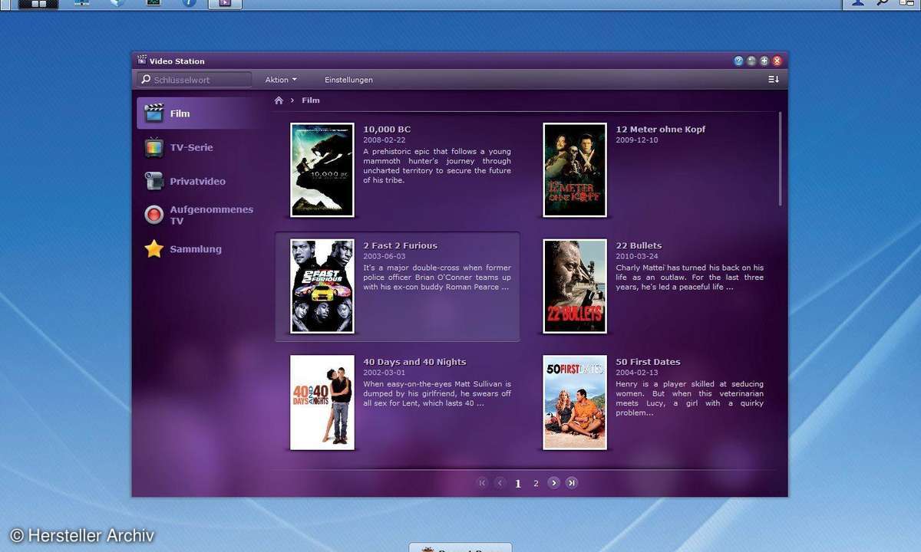
Task: Go to the previous page of films
Action: [500, 482]
